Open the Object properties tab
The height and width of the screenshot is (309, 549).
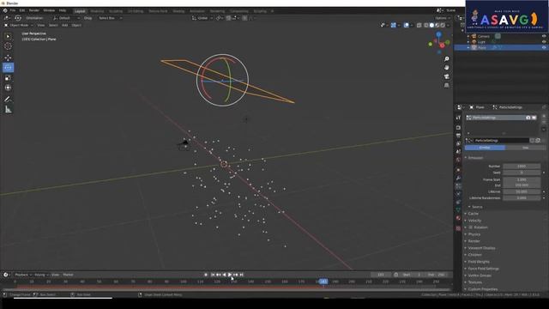[x=458, y=170]
